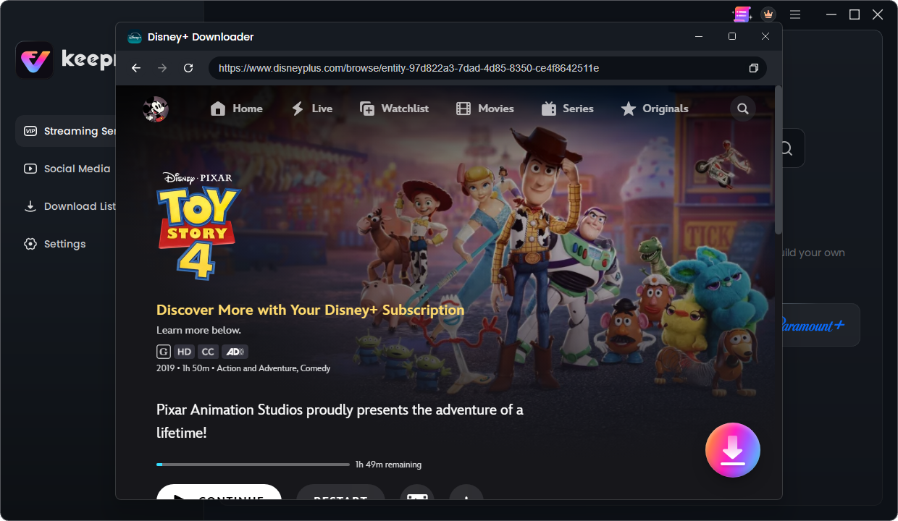Click the trailer film-strip button
Screen dimensions: 898x521
[x=417, y=492]
